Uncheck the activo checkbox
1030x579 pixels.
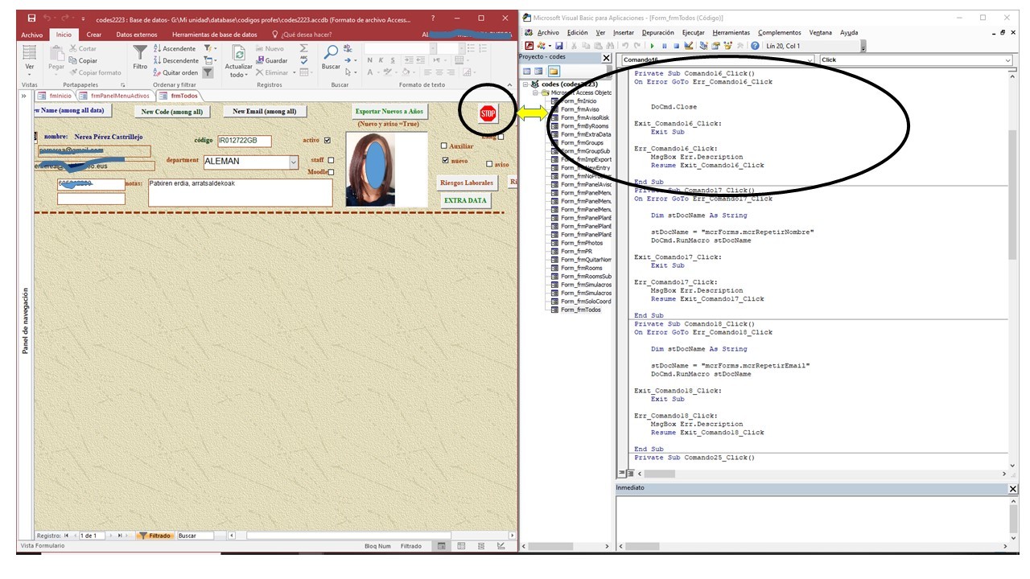(327, 140)
